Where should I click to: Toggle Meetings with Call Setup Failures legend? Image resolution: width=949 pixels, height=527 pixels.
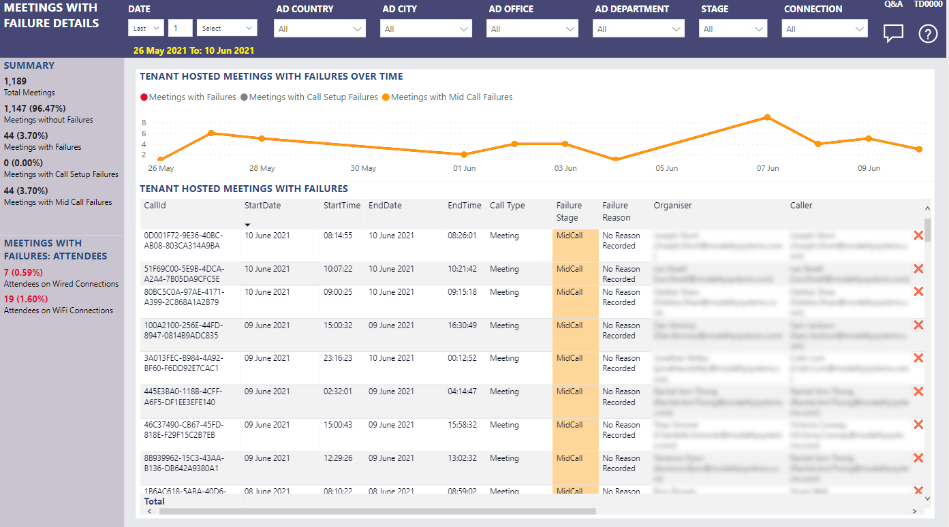pyautogui.click(x=309, y=97)
